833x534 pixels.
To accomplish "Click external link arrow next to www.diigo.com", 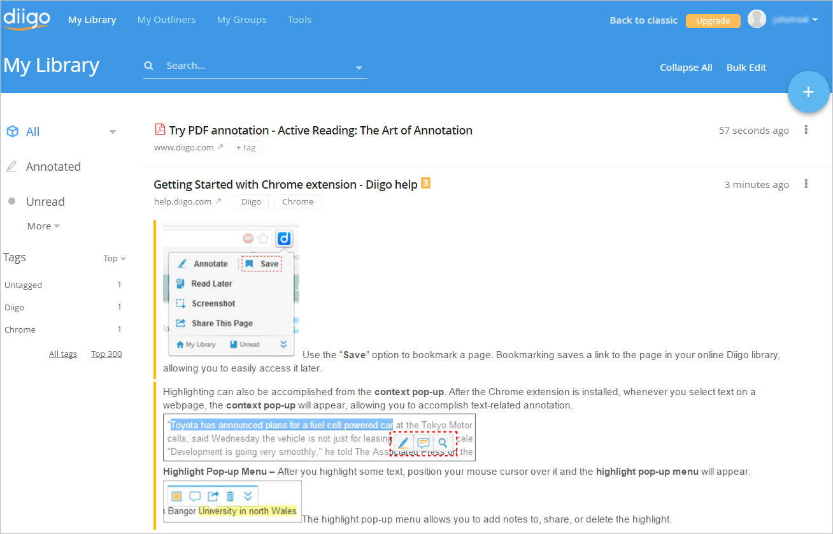I will click(220, 147).
